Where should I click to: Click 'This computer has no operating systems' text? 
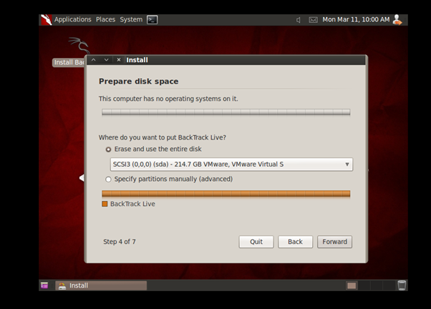click(168, 99)
